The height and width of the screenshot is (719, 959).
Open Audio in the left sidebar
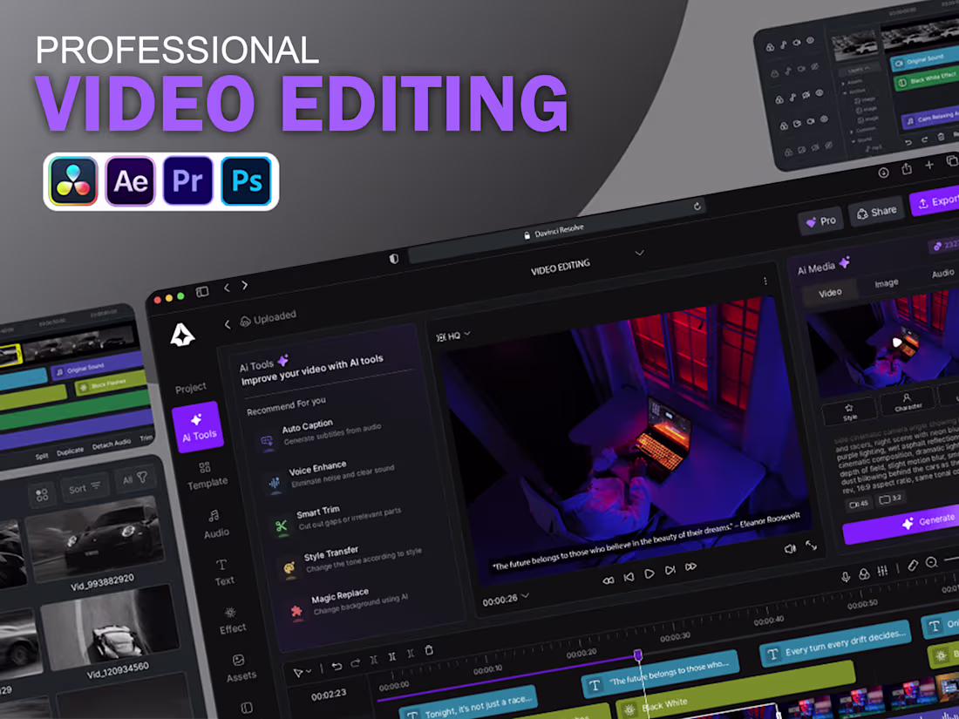[x=215, y=524]
